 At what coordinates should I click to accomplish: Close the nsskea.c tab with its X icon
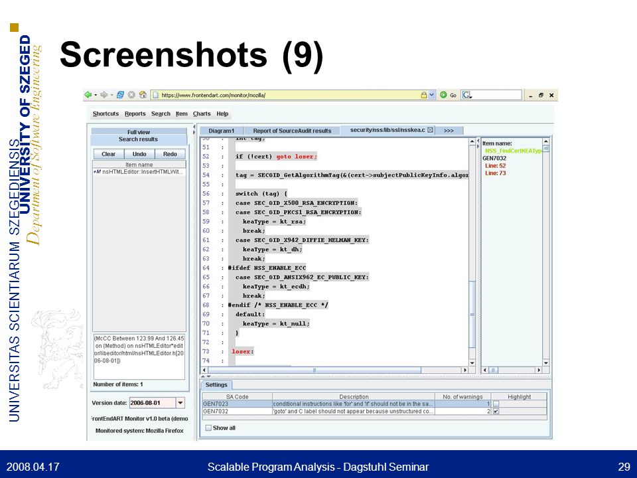pos(430,130)
